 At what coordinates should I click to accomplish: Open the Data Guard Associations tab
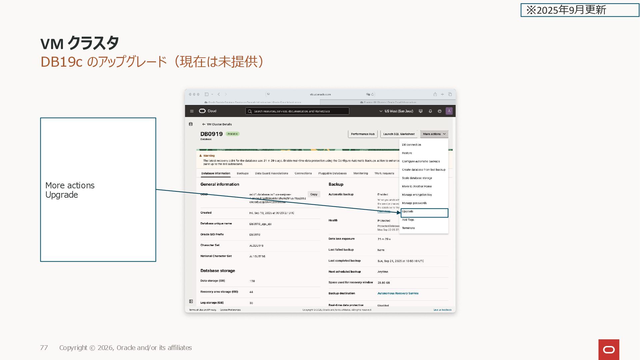[271, 173]
